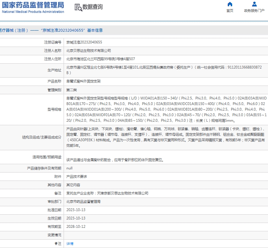The image size is (268, 248).
Task: Select registration number value 京械注准20232040655
Action: (84, 42)
